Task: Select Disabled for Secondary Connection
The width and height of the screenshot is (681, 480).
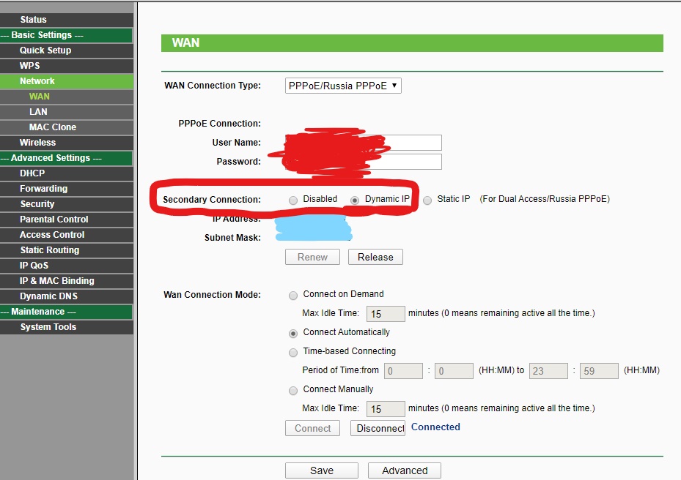Action: click(x=293, y=200)
